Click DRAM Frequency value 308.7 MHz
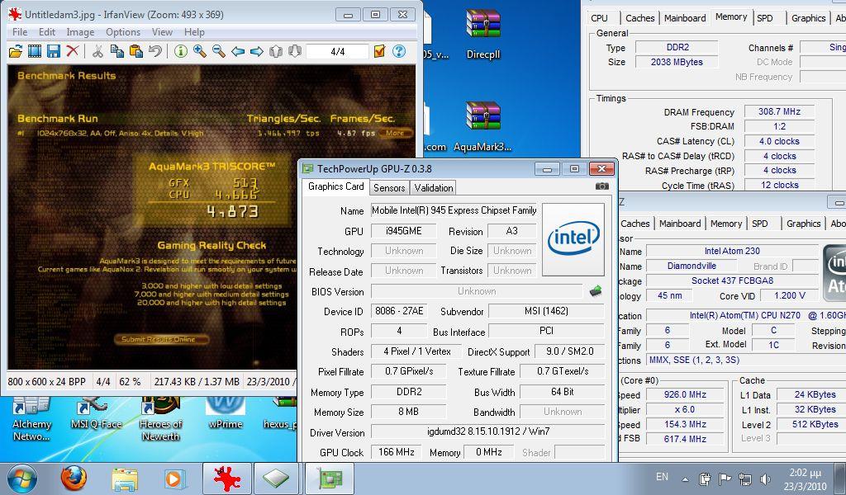 coord(779,111)
